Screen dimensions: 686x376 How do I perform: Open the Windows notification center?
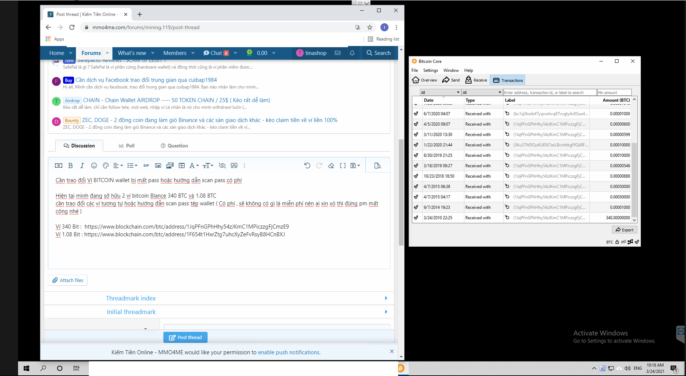[x=674, y=368]
